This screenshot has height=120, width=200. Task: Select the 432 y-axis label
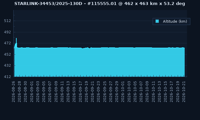pos(8,65)
